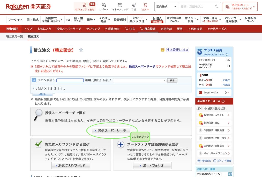Open 国内株式 現物・積立 point setting row
The image size is (262, 177).
[x=214, y=138]
